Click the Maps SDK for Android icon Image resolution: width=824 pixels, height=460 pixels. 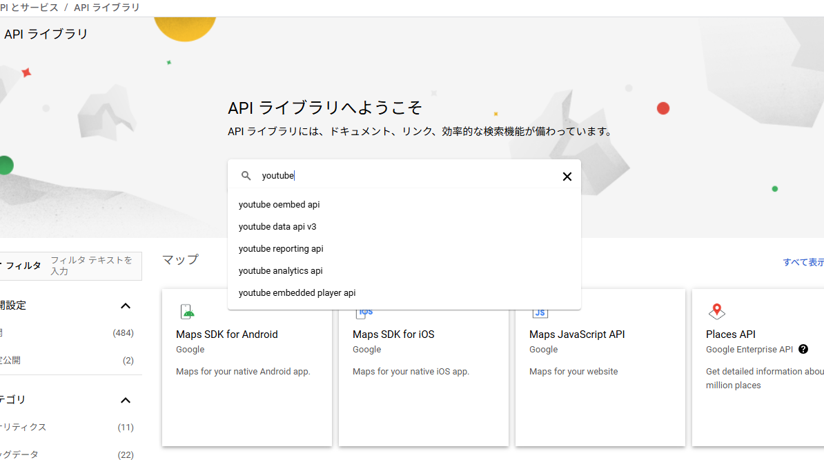pyautogui.click(x=187, y=310)
